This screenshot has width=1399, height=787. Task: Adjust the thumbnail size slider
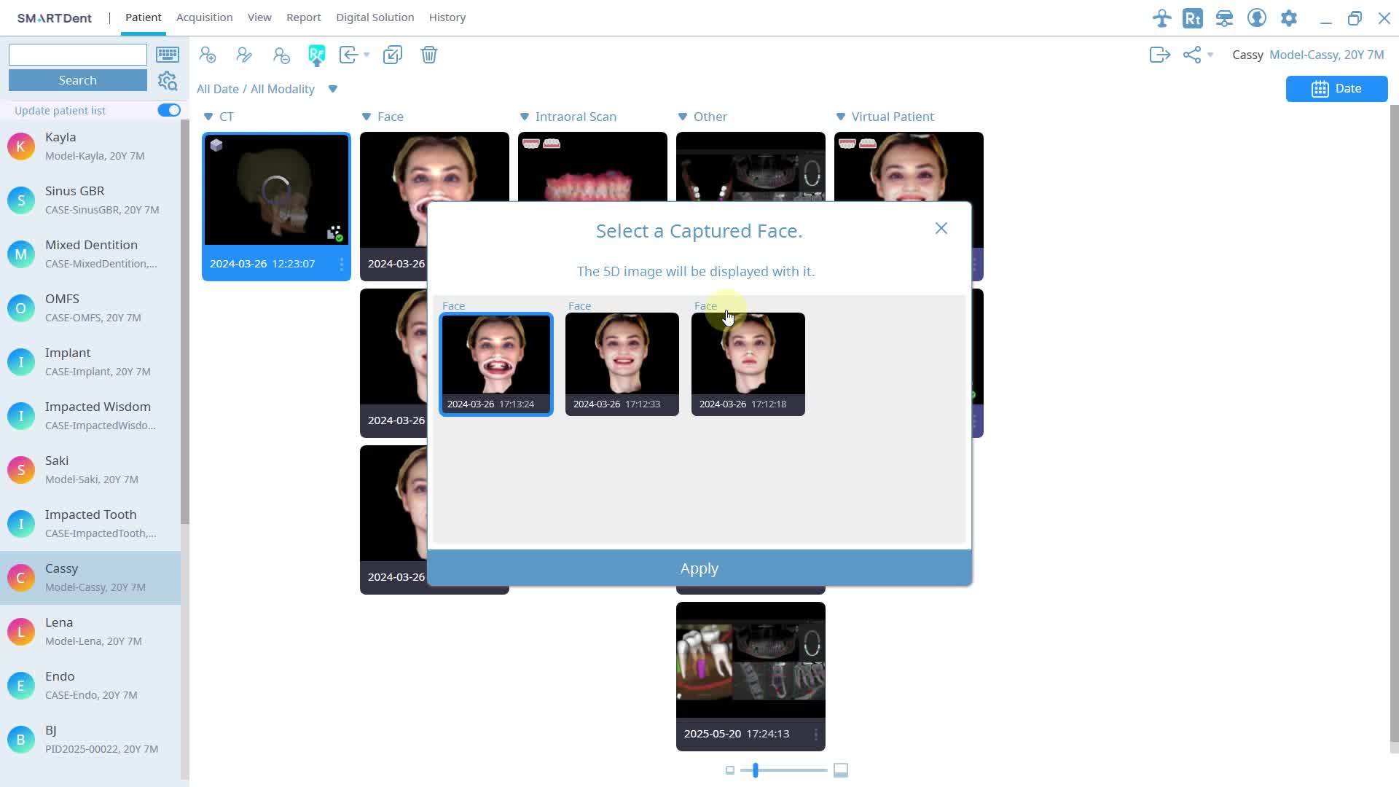point(756,770)
